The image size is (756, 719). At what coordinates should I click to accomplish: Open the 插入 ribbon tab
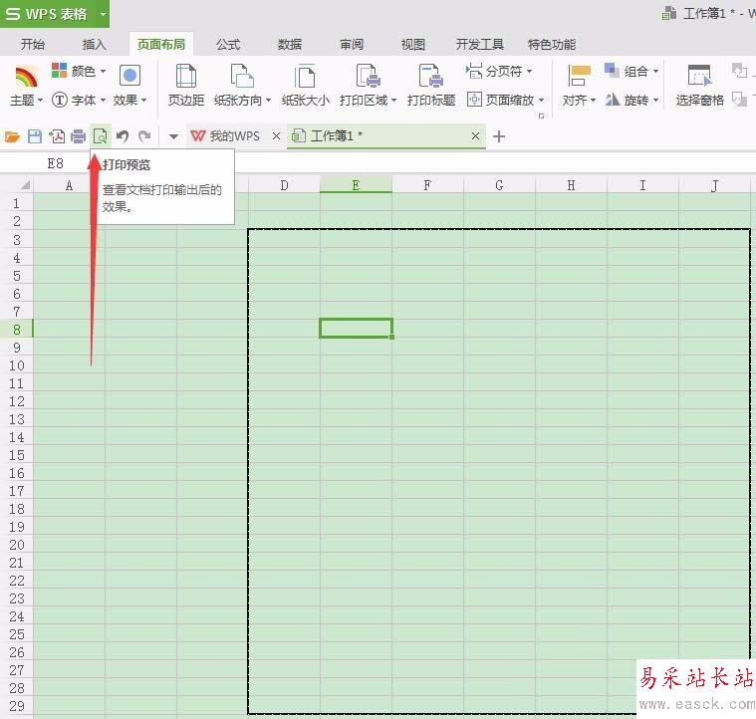click(x=94, y=45)
